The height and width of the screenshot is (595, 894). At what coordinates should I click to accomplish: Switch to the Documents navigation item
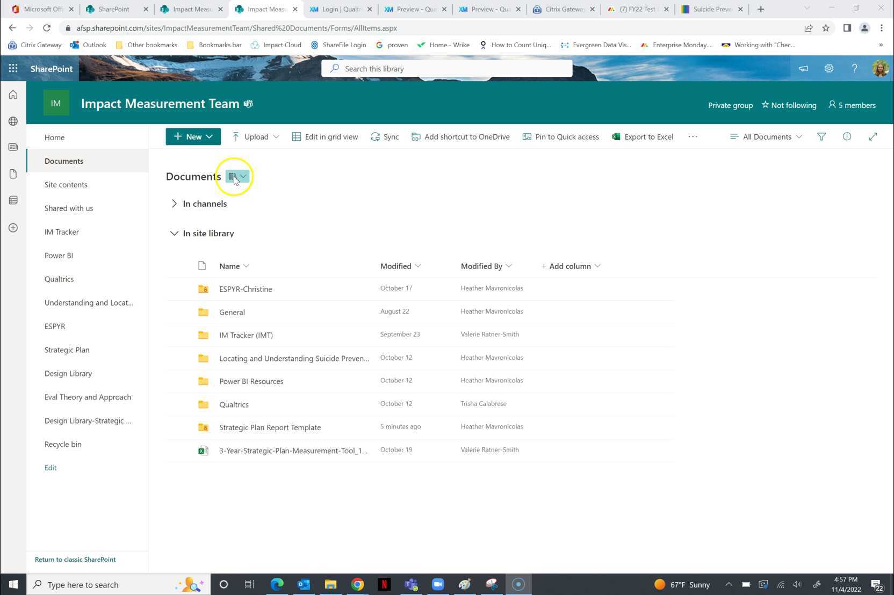tap(63, 161)
